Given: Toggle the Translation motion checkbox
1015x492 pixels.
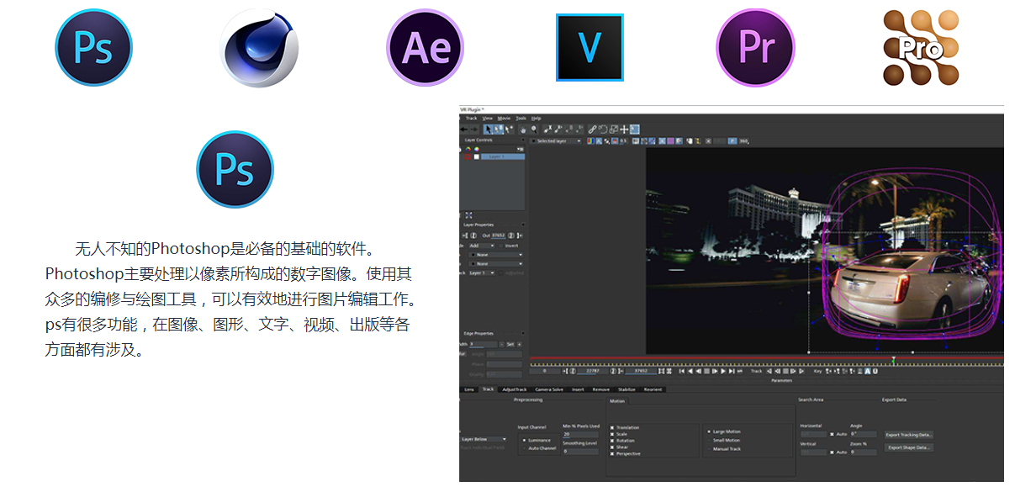Looking at the screenshot, I should [x=612, y=427].
